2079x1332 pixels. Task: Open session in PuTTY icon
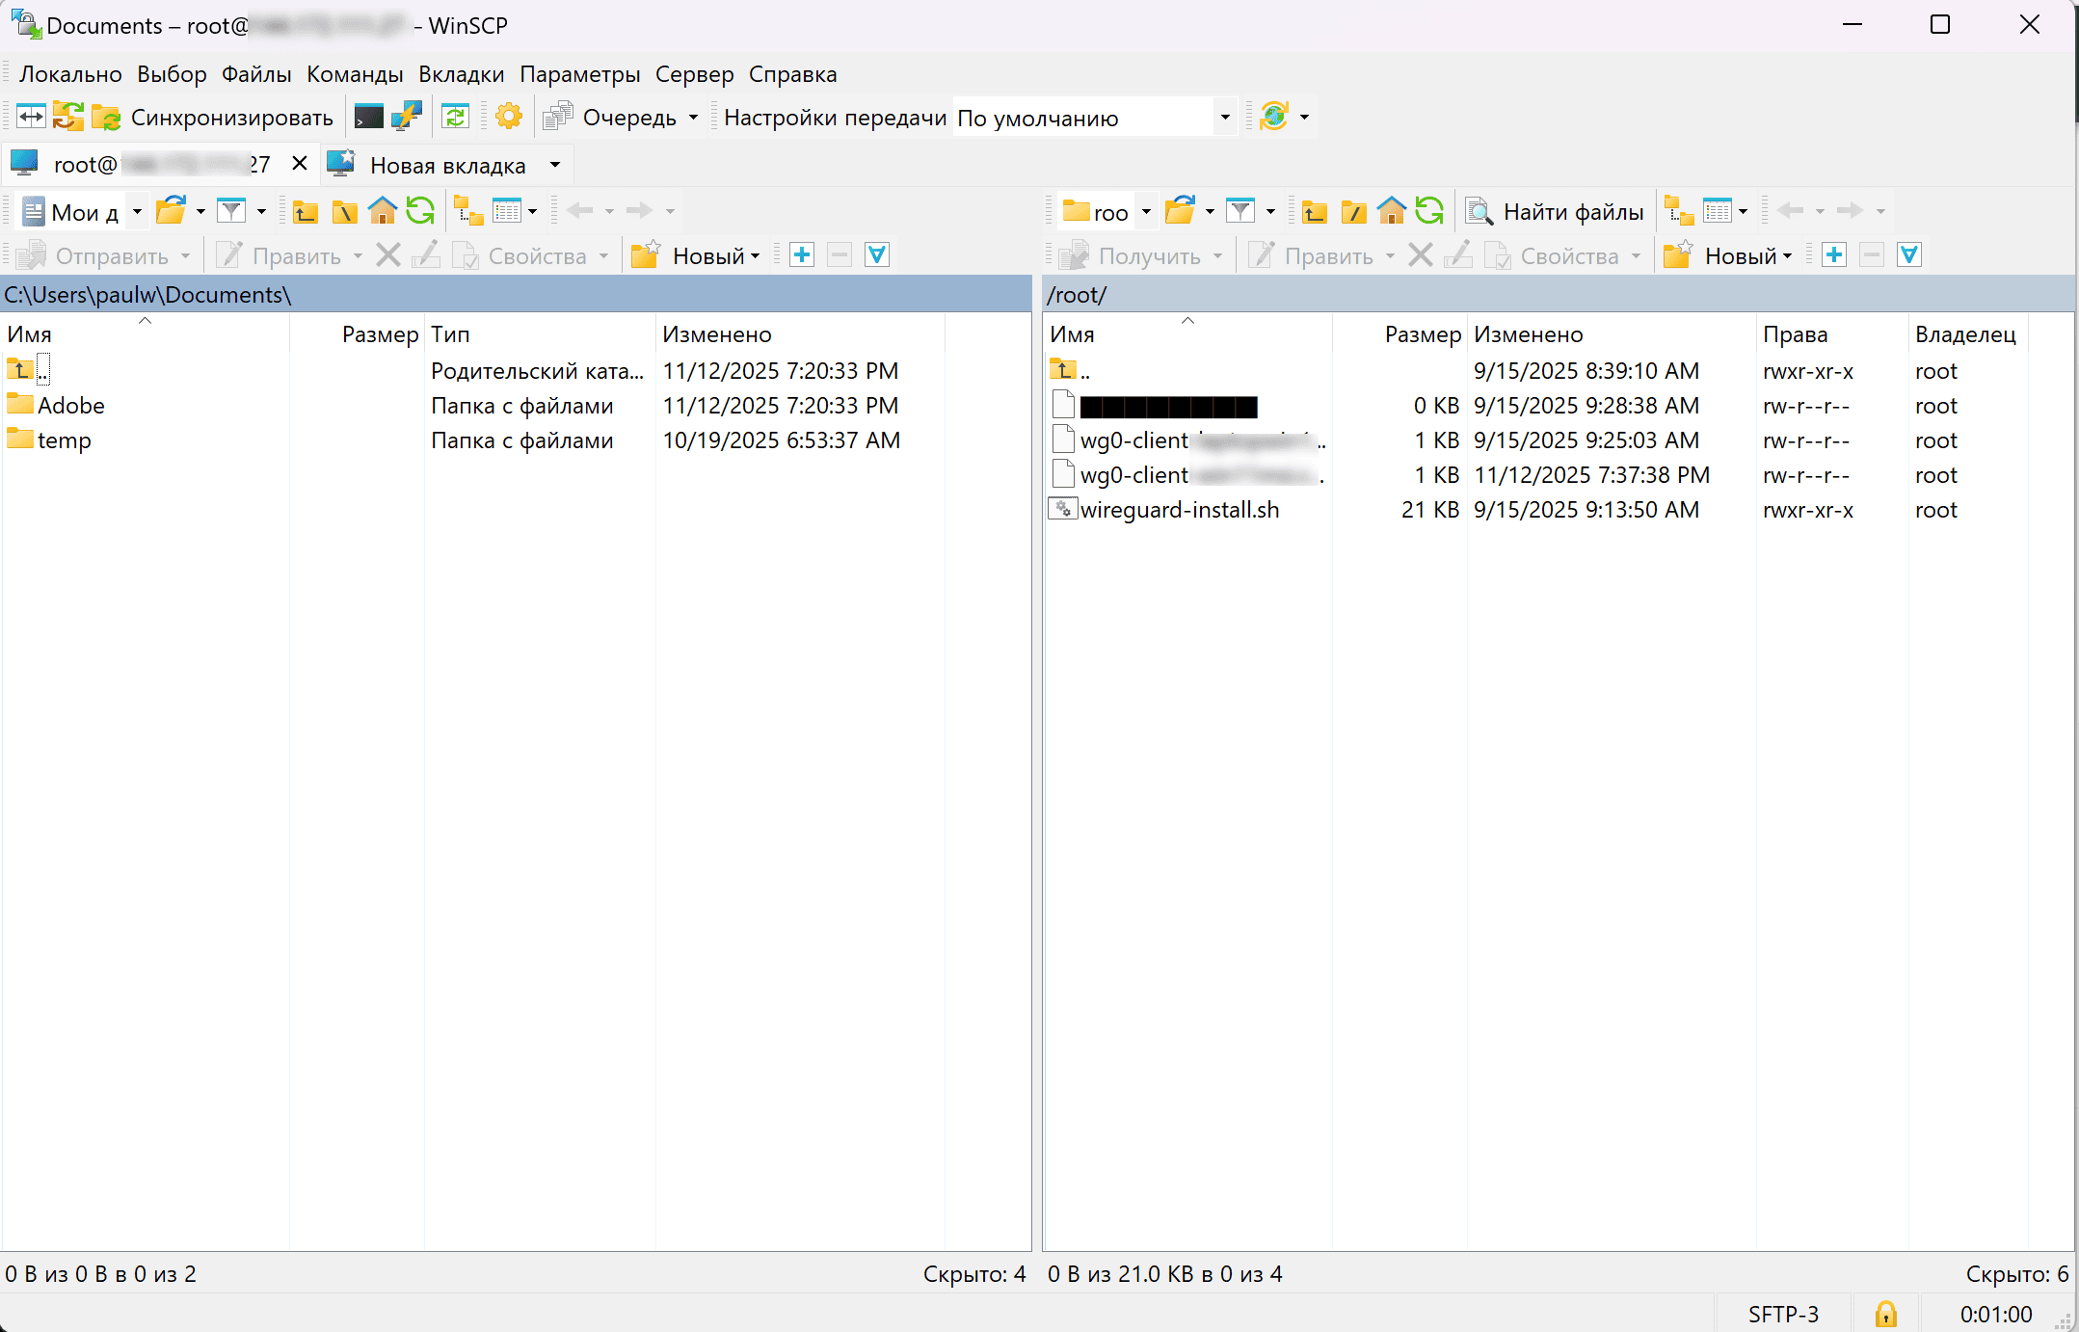click(407, 117)
